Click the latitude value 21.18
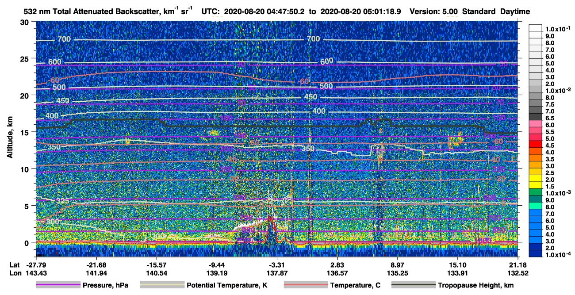Image resolution: width=575 pixels, height=295 pixels. [x=517, y=265]
